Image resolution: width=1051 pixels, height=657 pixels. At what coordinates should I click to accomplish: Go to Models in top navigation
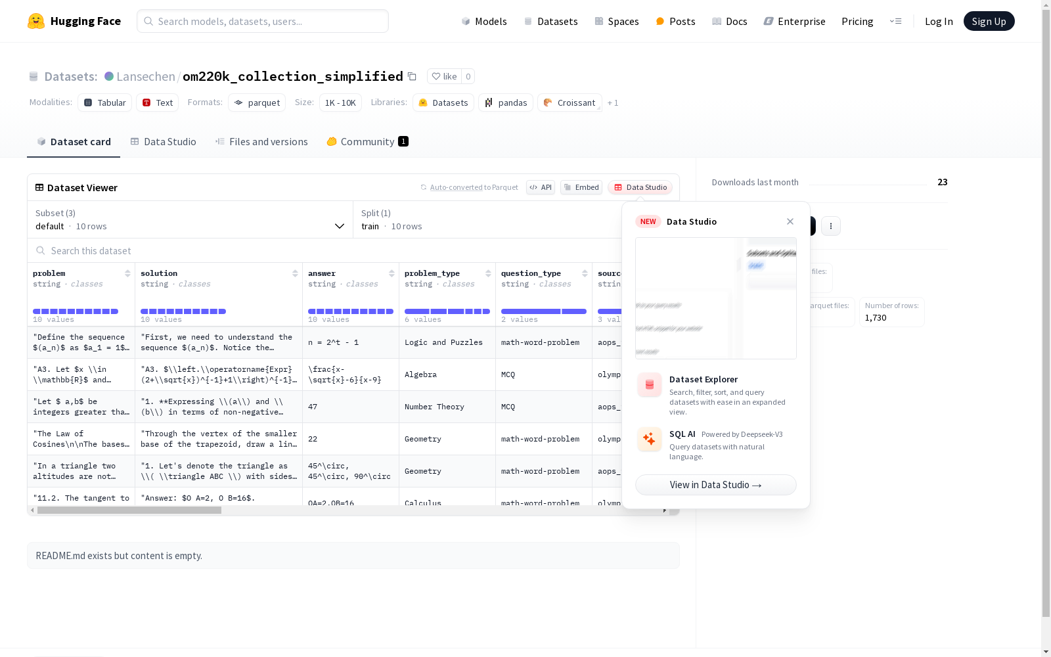pyautogui.click(x=484, y=21)
